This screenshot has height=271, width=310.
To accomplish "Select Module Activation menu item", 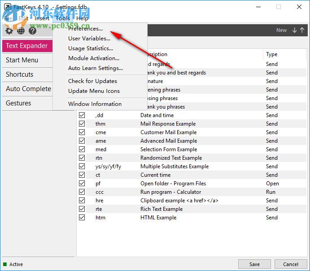I will pyautogui.click(x=94, y=58).
